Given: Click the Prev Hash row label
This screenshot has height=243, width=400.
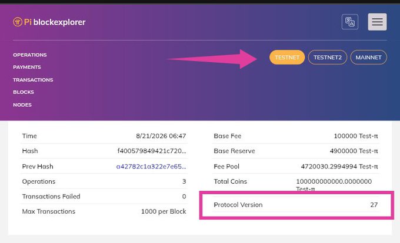Looking at the screenshot, I should pos(38,167).
